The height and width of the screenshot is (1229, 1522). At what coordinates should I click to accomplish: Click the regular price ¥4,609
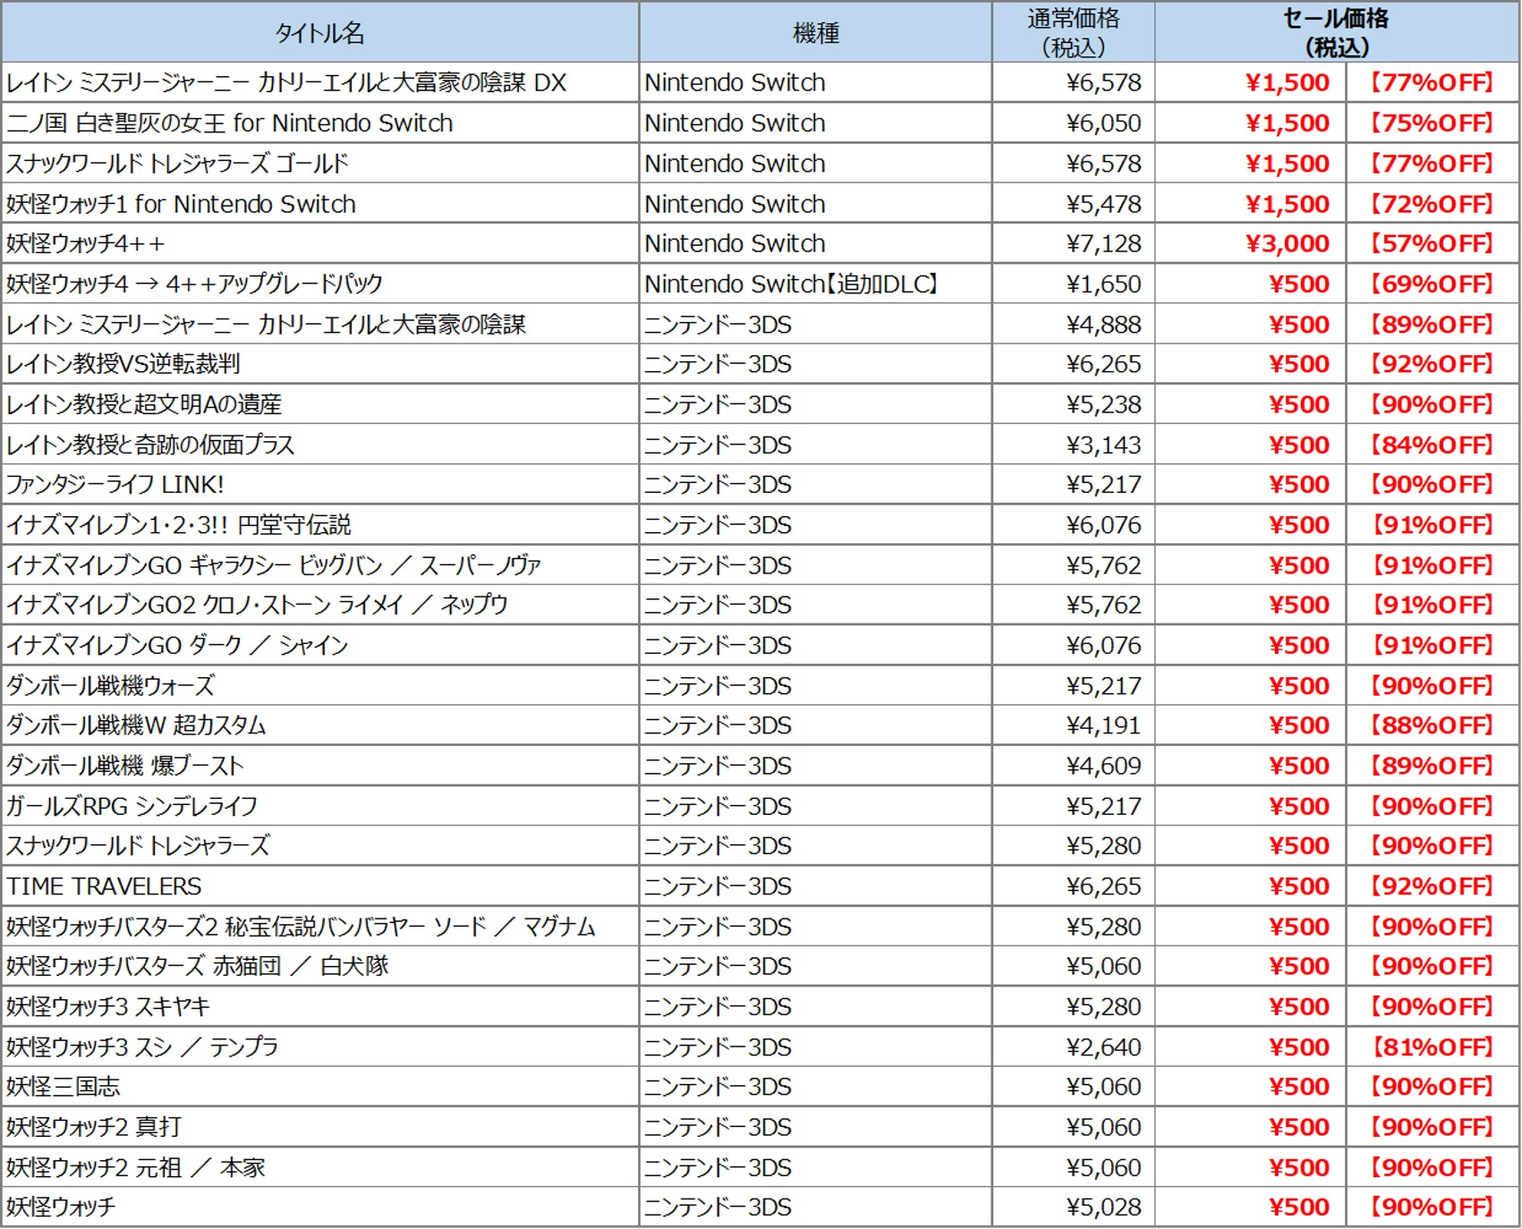click(x=1103, y=766)
